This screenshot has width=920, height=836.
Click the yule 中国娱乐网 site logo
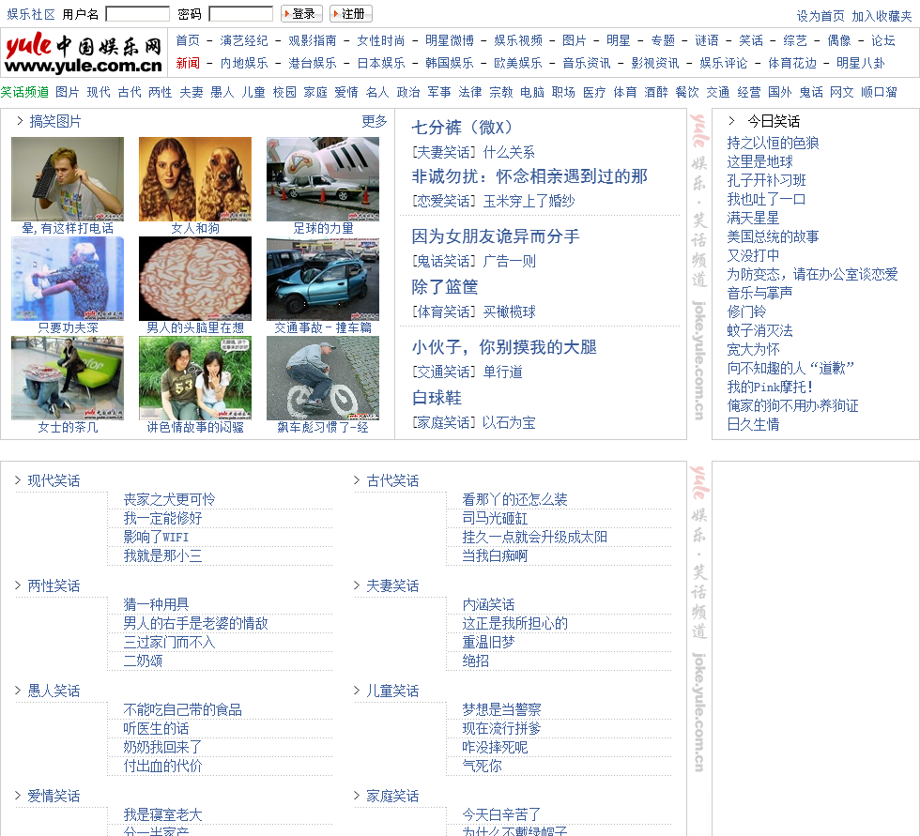tap(84, 53)
